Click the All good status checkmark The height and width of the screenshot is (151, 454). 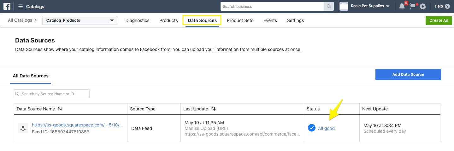(311, 128)
